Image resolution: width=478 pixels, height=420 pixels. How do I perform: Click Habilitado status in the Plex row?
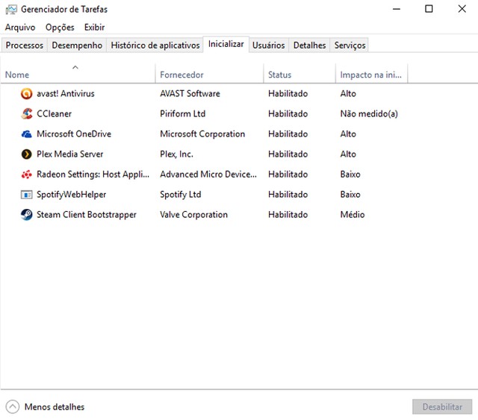tap(288, 154)
